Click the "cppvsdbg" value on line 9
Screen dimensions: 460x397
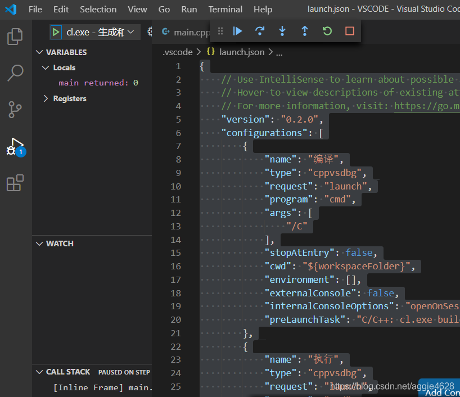(x=335, y=173)
